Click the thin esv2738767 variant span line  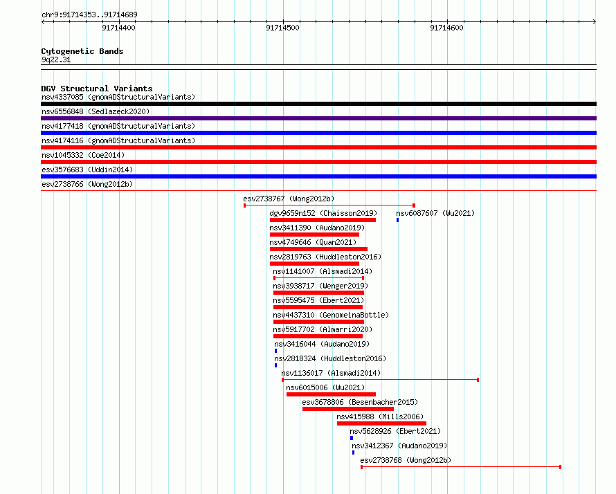(x=329, y=205)
